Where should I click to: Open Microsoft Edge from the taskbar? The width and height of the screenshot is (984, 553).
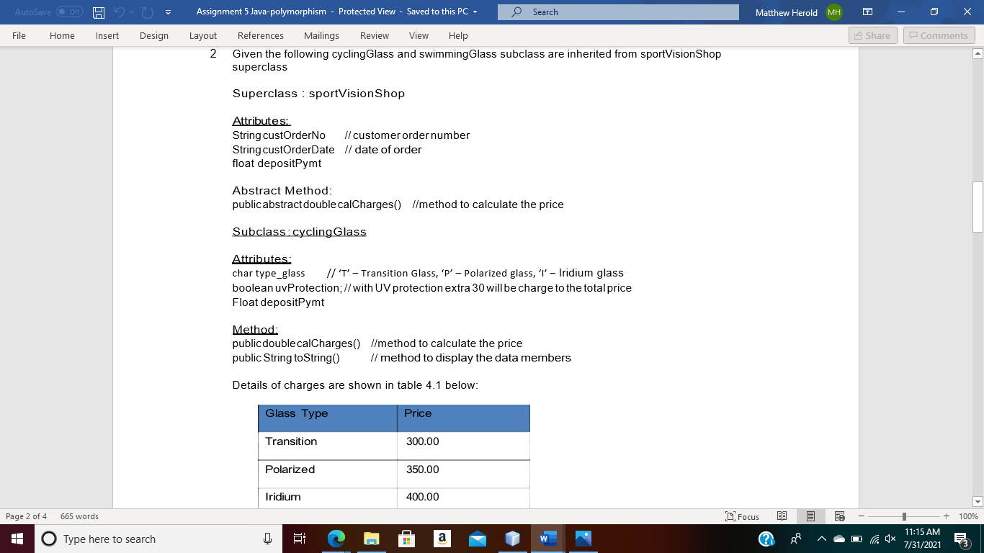click(x=336, y=538)
